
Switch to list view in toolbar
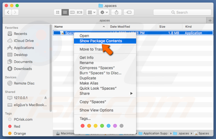point(65,12)
